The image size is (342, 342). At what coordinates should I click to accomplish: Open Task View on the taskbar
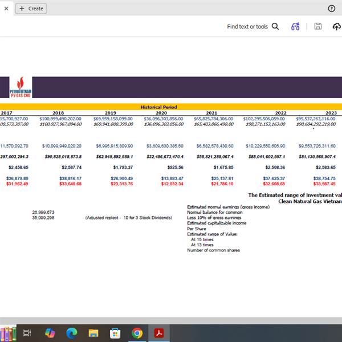click(27, 333)
